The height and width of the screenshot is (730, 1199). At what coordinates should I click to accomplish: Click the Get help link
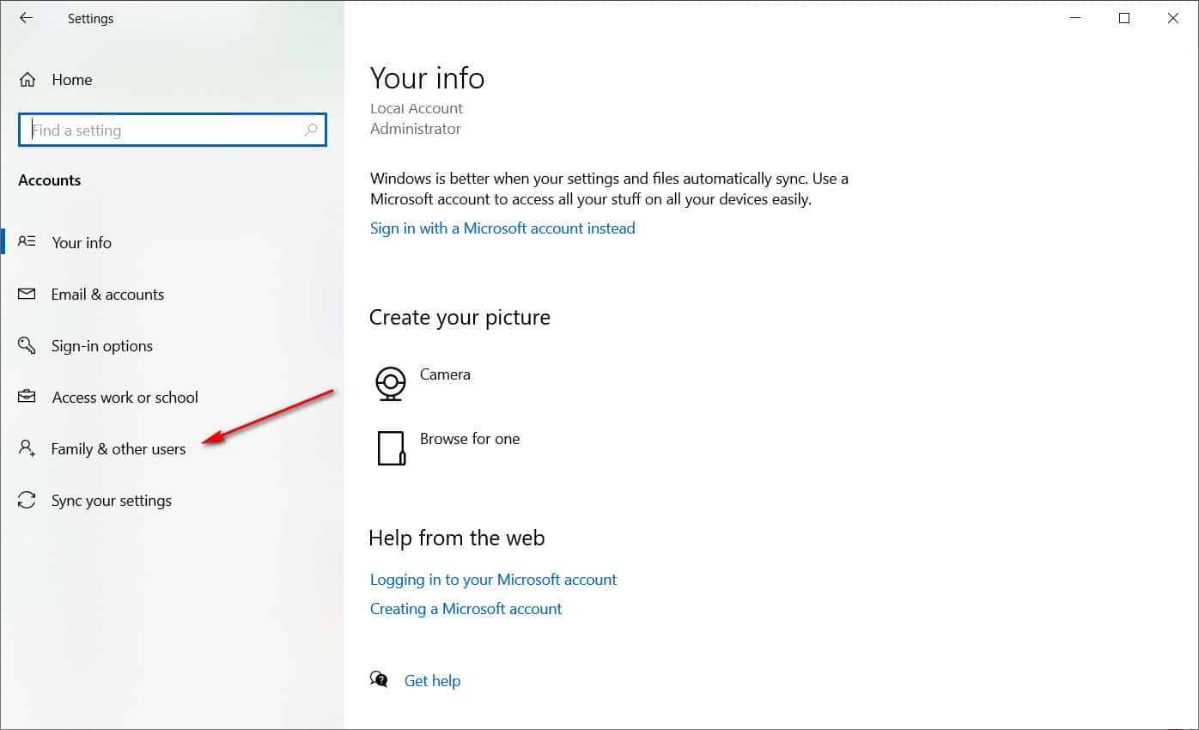click(432, 680)
